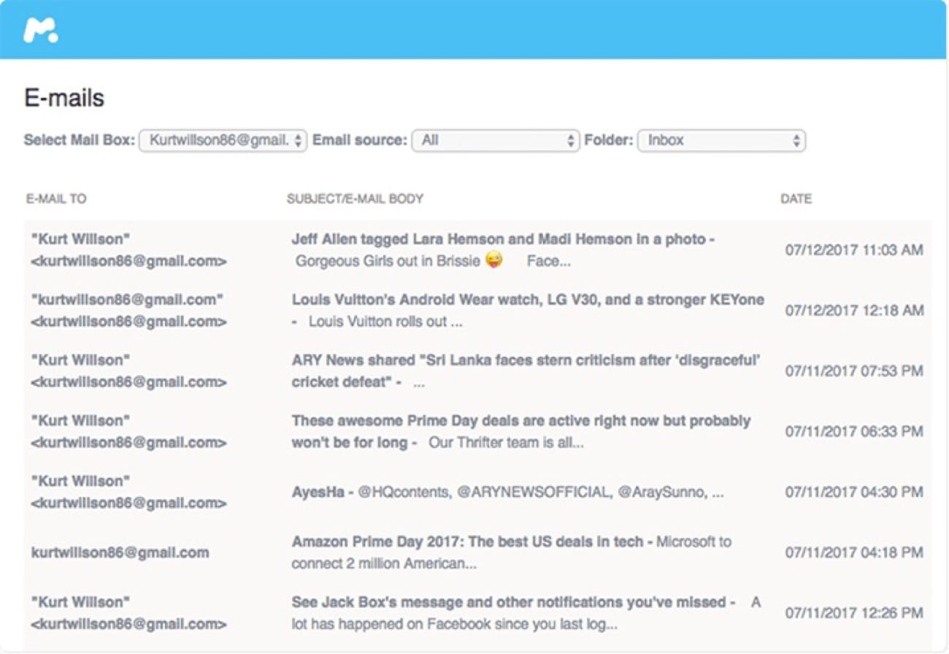Select the date 07/11/2017 07:53 PM

click(x=854, y=372)
